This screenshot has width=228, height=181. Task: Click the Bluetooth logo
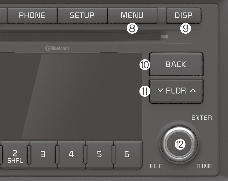57,48
